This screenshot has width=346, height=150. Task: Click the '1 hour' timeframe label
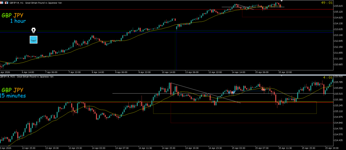18,21
